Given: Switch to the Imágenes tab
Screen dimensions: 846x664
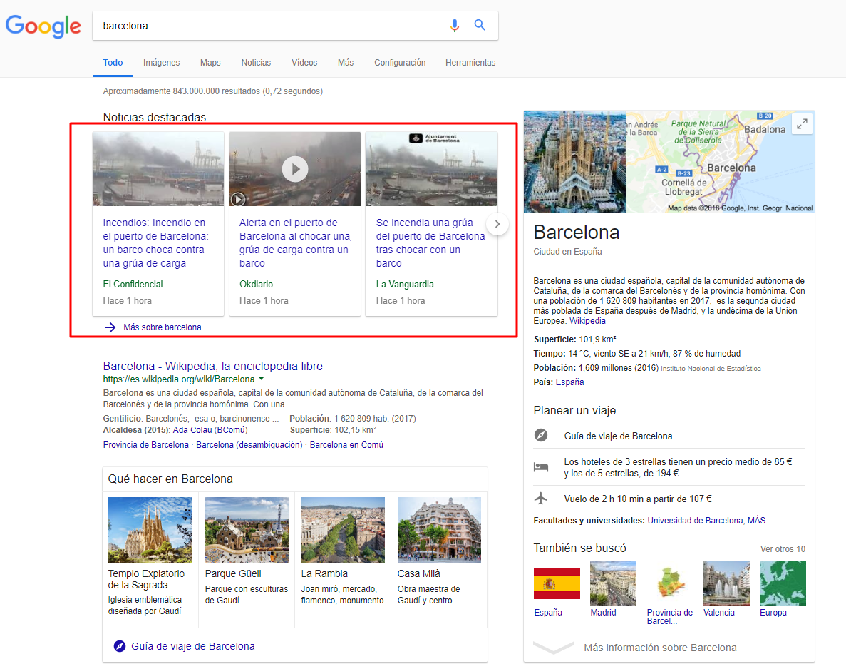Looking at the screenshot, I should 161,63.
